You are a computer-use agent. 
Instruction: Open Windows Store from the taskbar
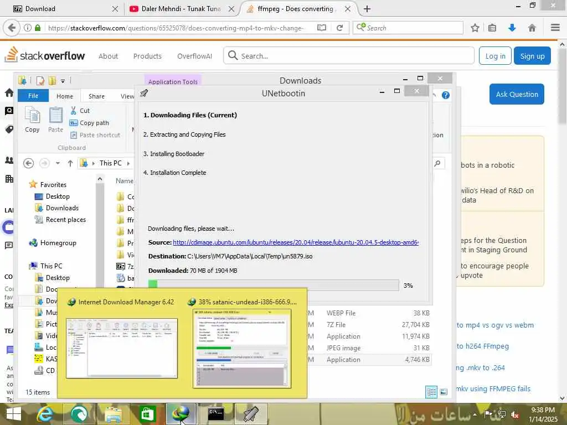click(x=147, y=414)
